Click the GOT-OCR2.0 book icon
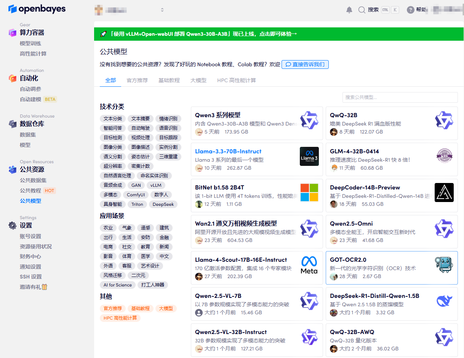 pyautogui.click(x=444, y=265)
